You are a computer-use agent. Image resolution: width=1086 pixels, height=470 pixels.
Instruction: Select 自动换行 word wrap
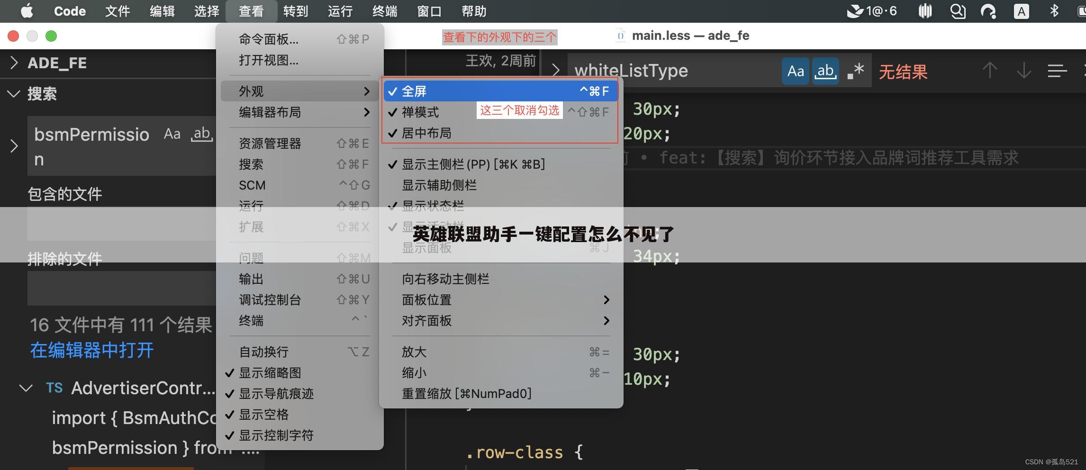(300, 352)
